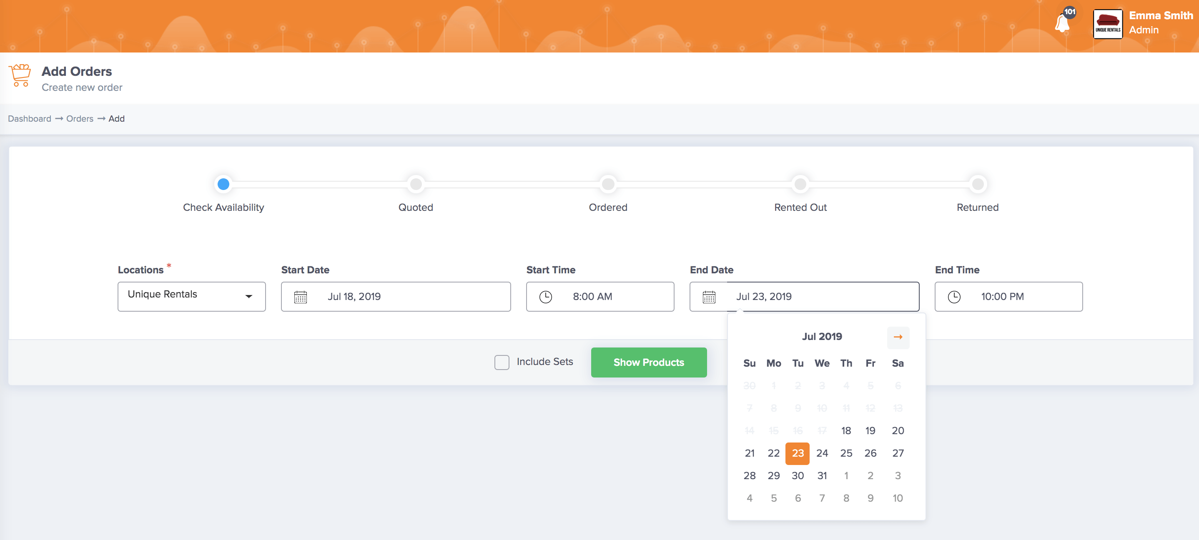
Task: Open Orders breadcrumb link
Action: 80,119
